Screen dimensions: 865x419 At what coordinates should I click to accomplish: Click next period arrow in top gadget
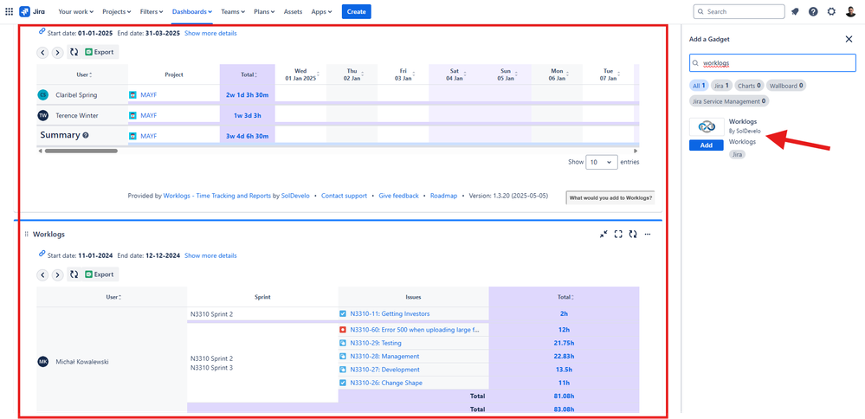(57, 52)
